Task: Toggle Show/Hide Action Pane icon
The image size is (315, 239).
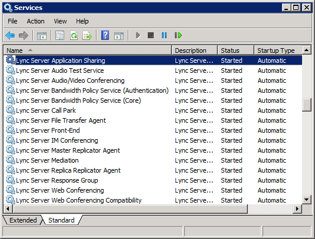Action: (119, 36)
